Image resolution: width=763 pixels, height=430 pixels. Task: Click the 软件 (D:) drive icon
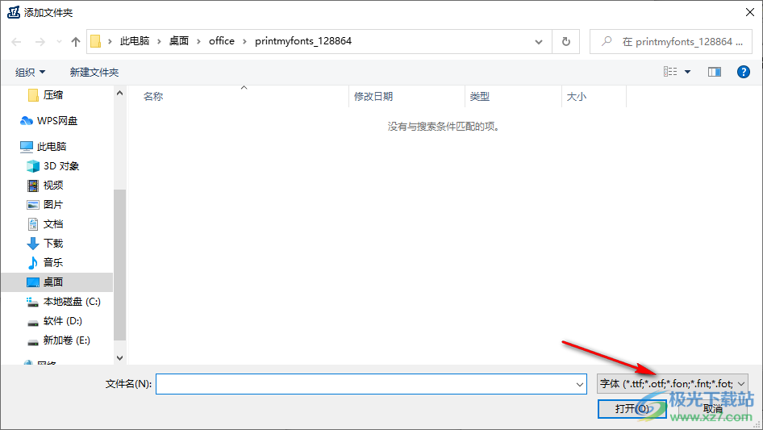click(32, 323)
